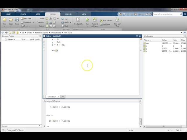Image resolution: width=187 pixels, height=140 pixels.
Task: Click the Workspace horizontal scrollbar
Action: pyautogui.click(x=164, y=126)
